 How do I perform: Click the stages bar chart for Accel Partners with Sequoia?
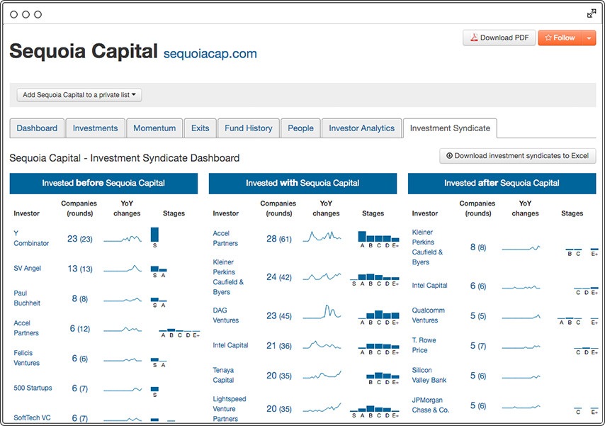click(x=378, y=240)
